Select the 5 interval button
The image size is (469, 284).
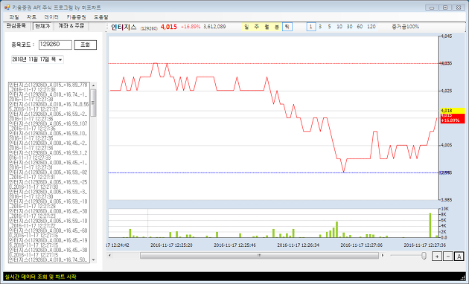pyautogui.click(x=330, y=27)
